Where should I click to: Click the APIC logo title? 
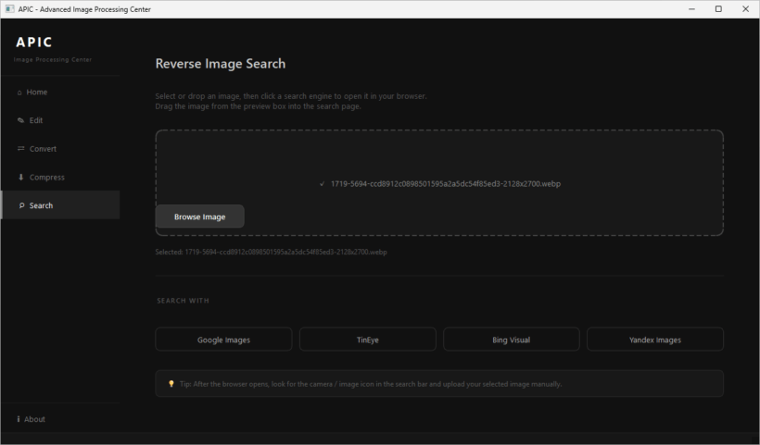click(x=34, y=42)
